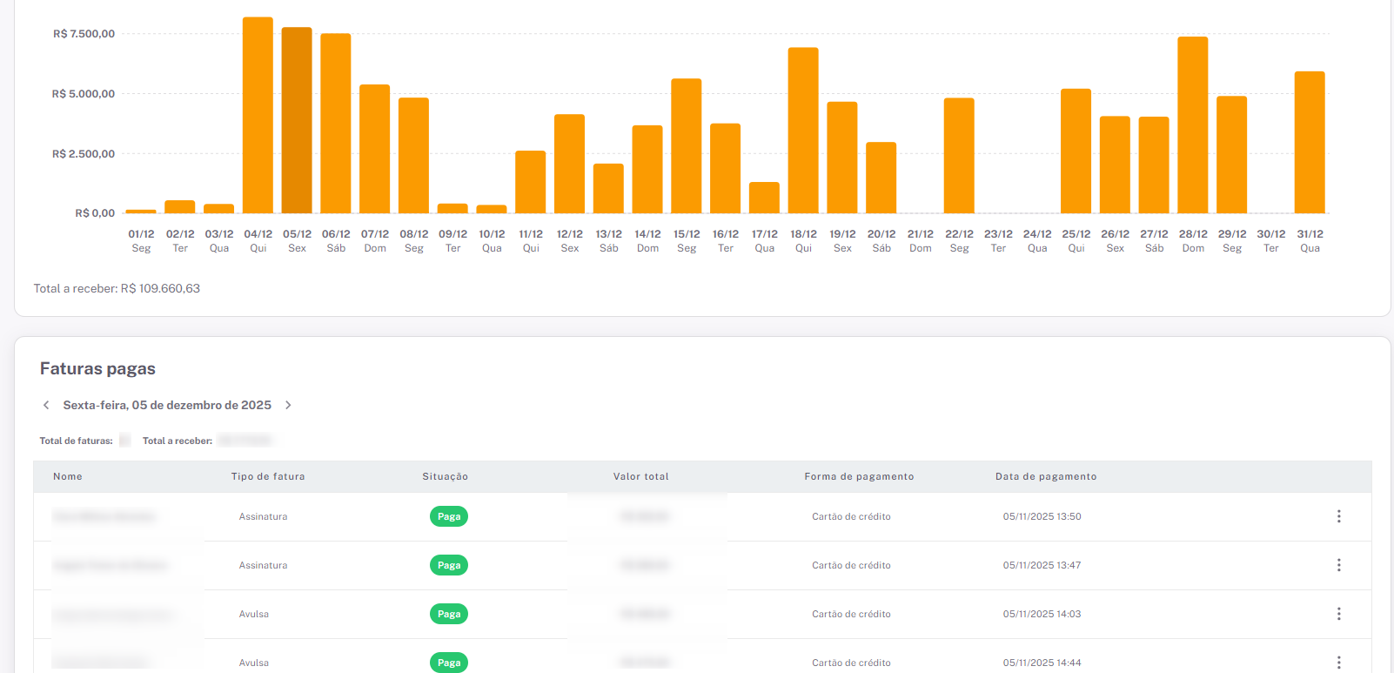Click the Paga badge in the first row
Viewport: 1394px width, 673px height.
(449, 516)
